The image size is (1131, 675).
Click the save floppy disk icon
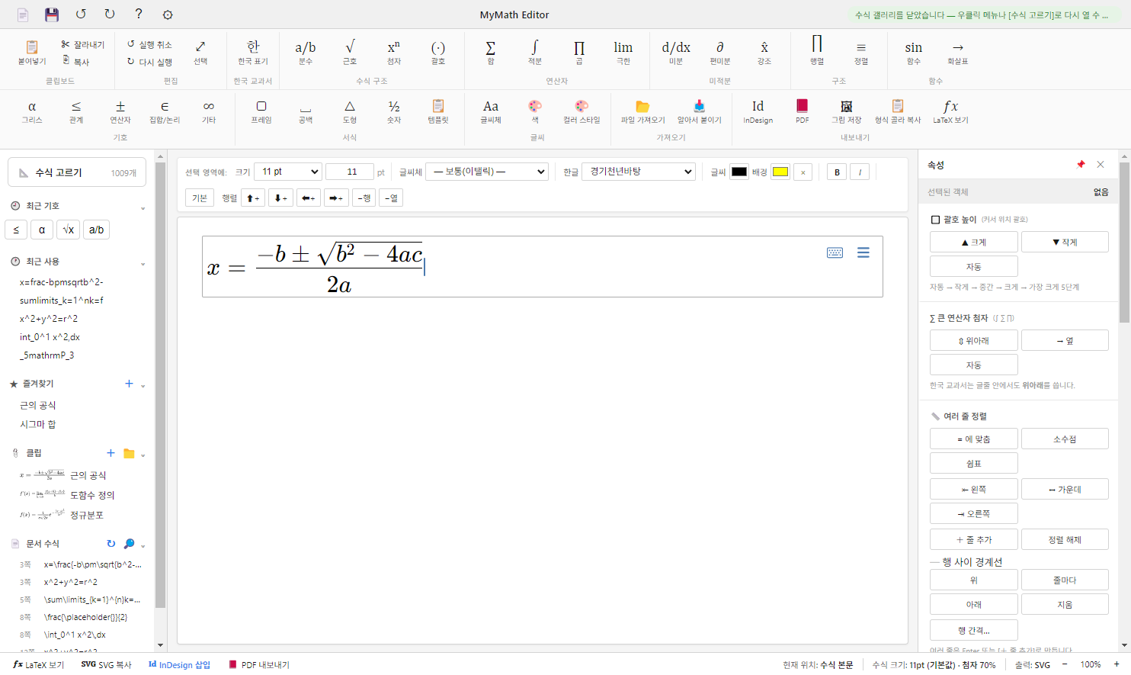point(51,14)
